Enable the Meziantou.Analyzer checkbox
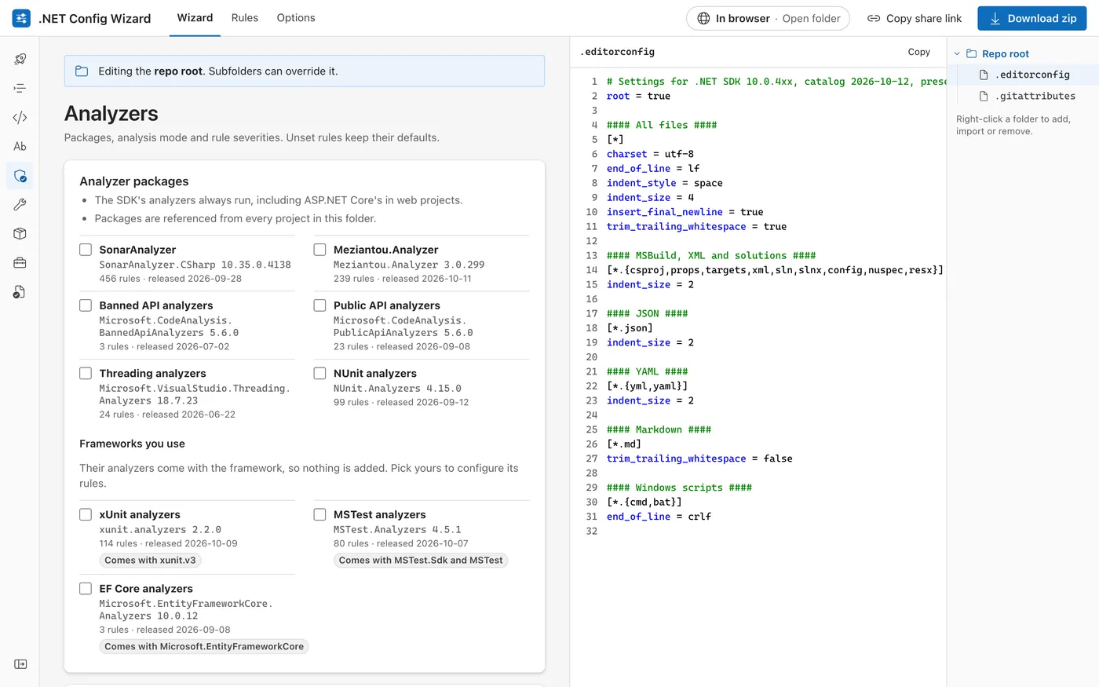The image size is (1099, 687). [x=319, y=250]
